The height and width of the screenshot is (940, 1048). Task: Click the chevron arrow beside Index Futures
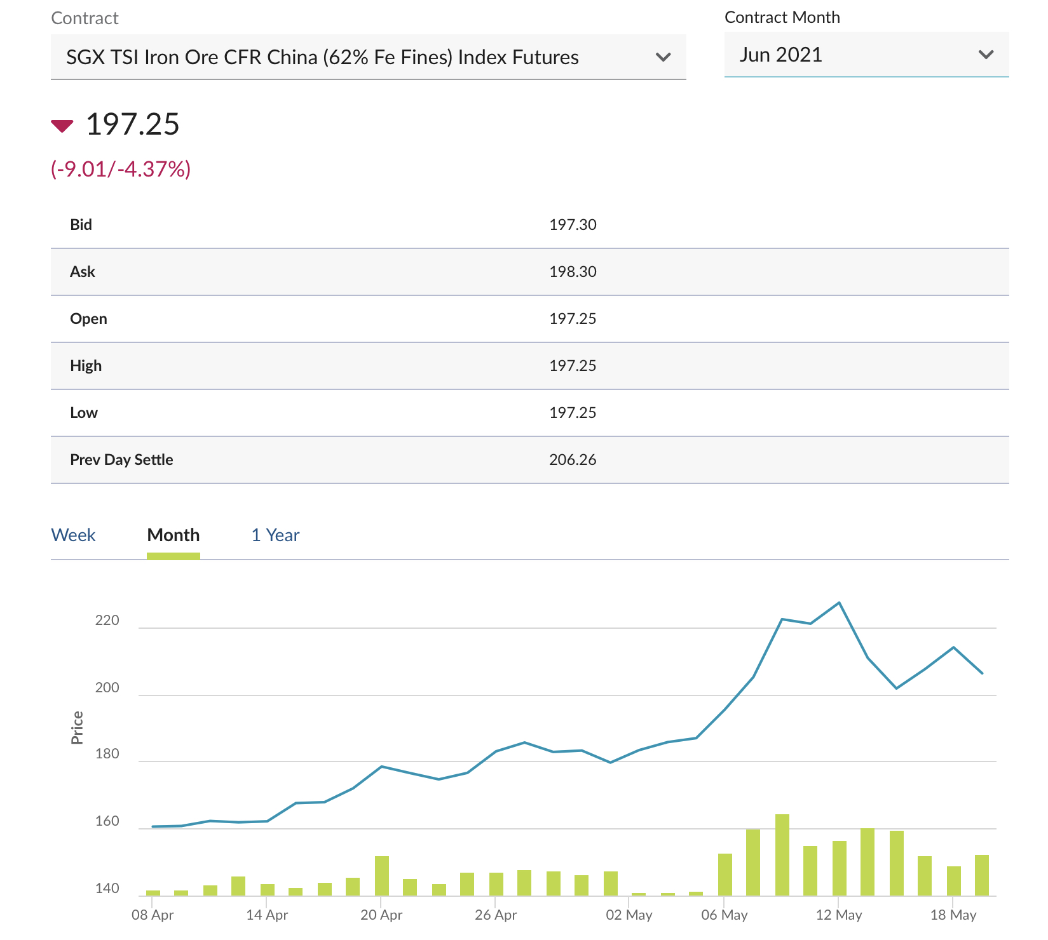(663, 57)
